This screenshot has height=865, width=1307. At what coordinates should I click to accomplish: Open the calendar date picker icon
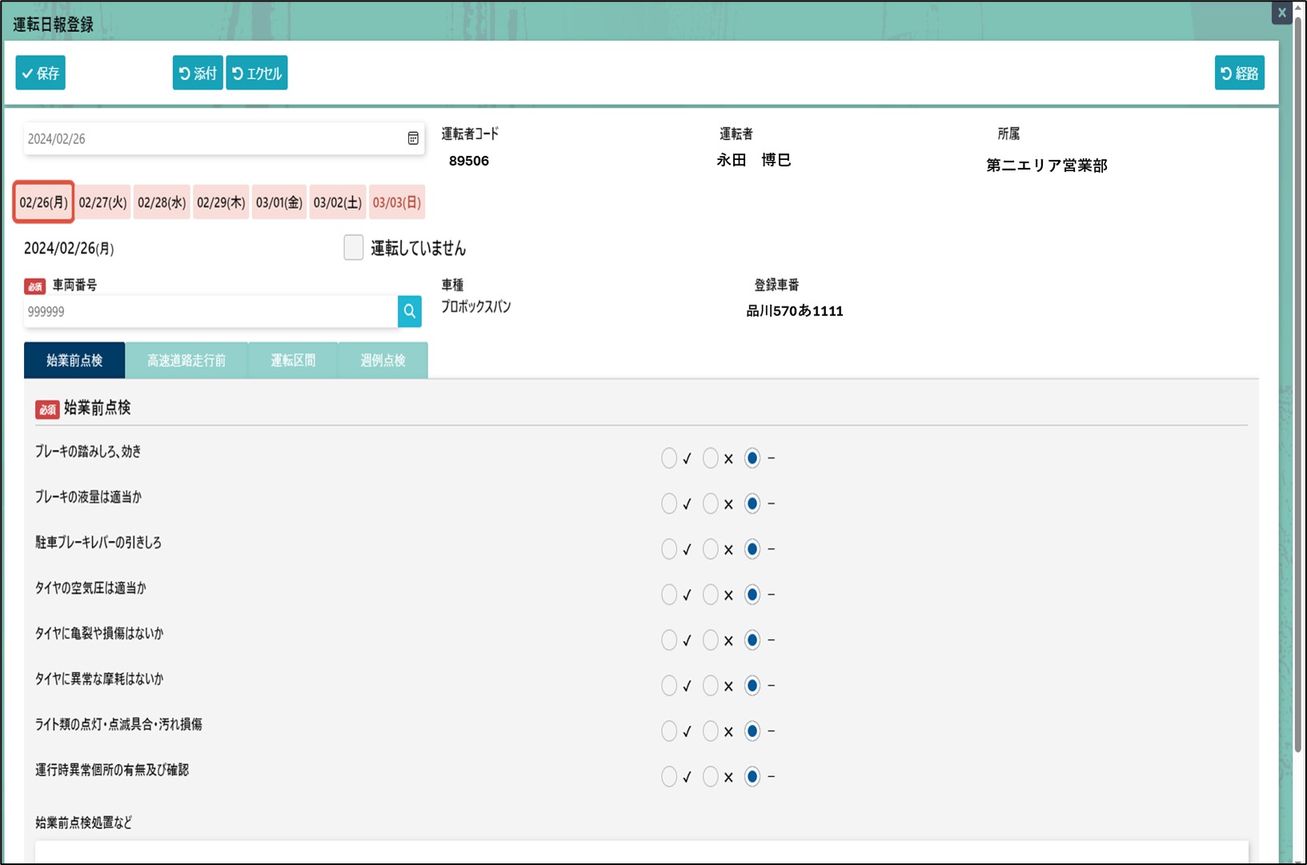[x=413, y=138]
